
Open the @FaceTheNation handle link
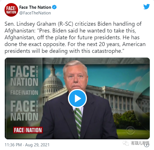click(35, 13)
